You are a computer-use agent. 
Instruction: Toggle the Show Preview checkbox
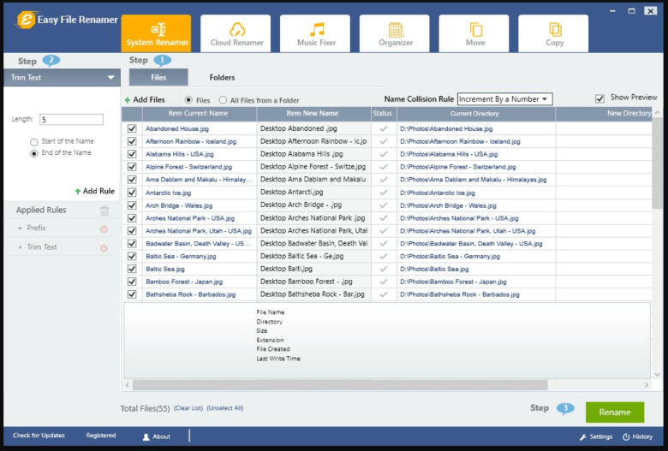599,98
